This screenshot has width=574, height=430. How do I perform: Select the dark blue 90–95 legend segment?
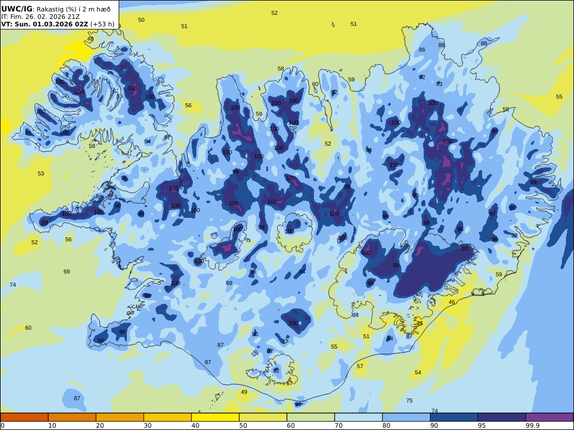coord(454,417)
